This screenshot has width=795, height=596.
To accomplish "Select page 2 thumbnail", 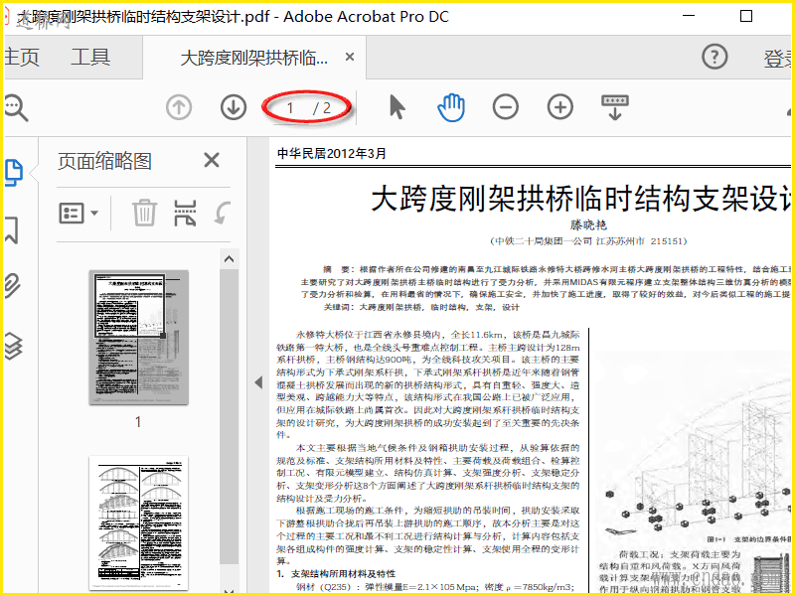I will pos(138,522).
